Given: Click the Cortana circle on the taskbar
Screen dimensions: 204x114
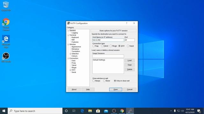Looking at the screenshot, I should click(x=66, y=111).
